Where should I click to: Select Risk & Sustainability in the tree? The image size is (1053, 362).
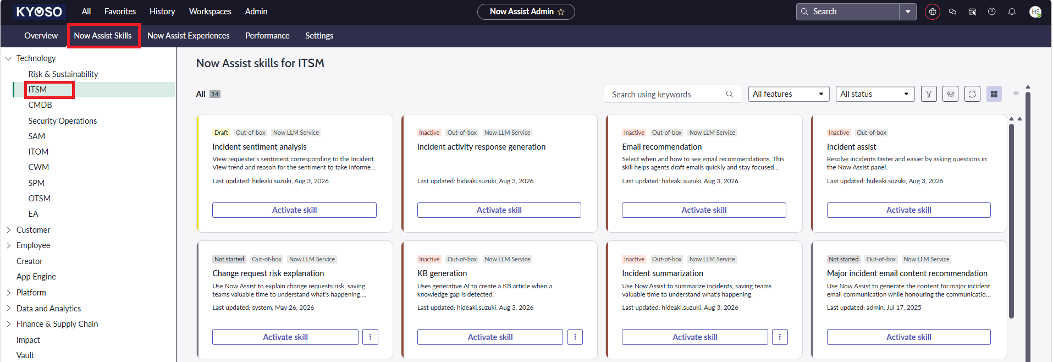pyautogui.click(x=63, y=74)
